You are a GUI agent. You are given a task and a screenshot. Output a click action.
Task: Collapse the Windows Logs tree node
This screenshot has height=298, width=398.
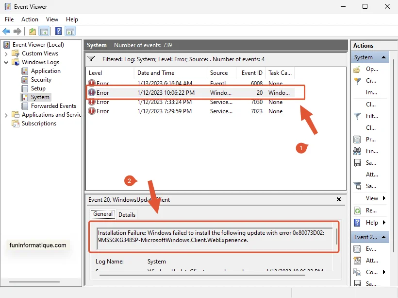pyautogui.click(x=6, y=62)
